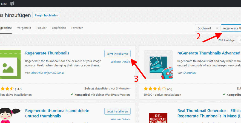Open the ShortPixel author link

[190, 73]
